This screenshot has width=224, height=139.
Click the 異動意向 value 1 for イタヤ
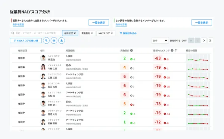tap(125, 122)
